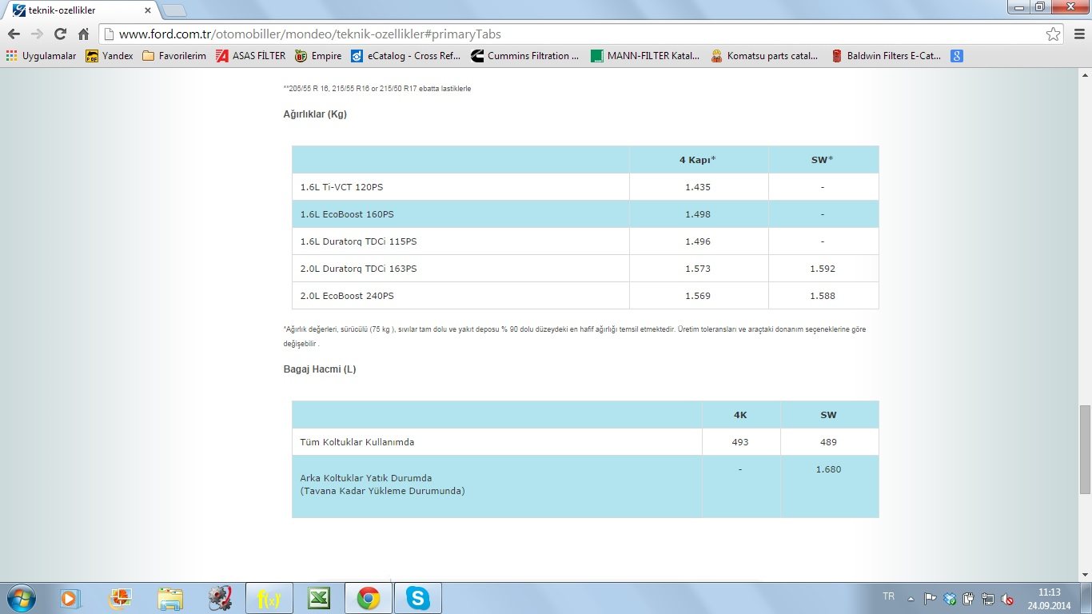Click the vertical scrollbar thumb
This screenshot has height=614, width=1092.
(x=1085, y=449)
